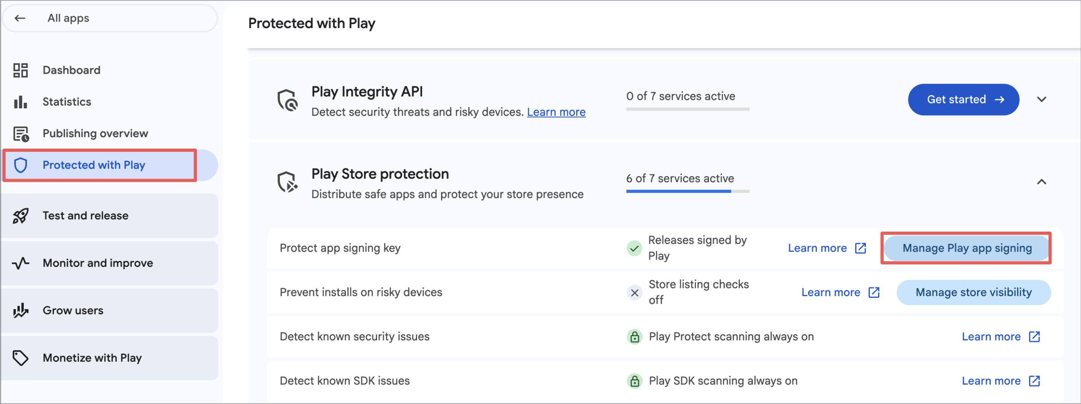Click the Dashboard grid icon
The height and width of the screenshot is (404, 1081).
pyautogui.click(x=20, y=70)
